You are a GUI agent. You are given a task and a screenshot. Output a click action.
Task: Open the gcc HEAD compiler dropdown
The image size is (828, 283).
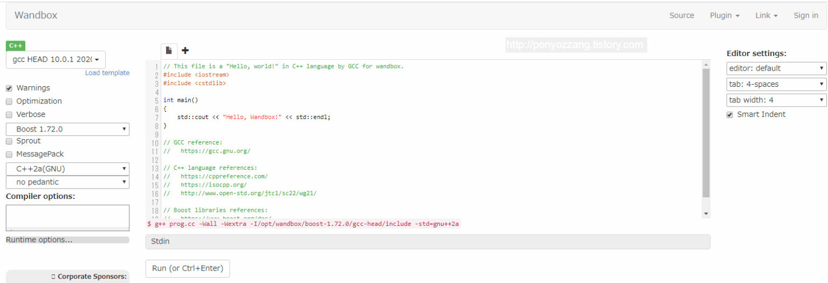56,59
